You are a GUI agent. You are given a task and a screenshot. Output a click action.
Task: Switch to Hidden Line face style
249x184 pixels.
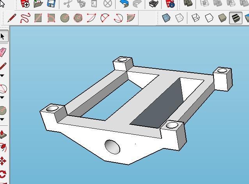click(x=209, y=18)
